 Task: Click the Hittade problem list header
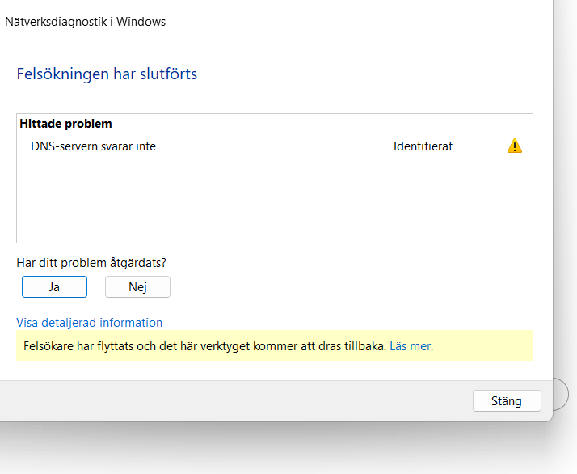coord(66,124)
